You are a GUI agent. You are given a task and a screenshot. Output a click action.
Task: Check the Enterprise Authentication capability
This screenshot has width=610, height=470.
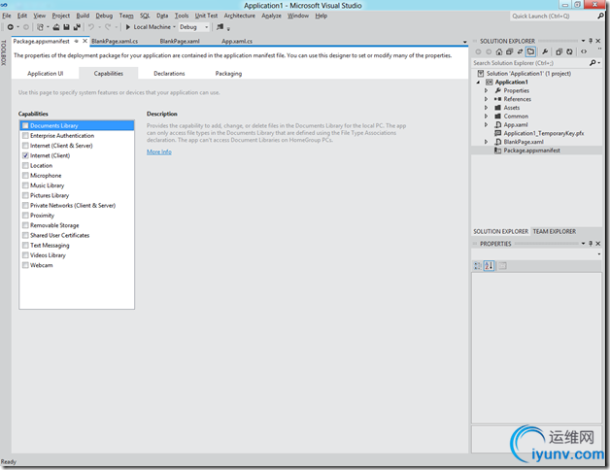25,135
